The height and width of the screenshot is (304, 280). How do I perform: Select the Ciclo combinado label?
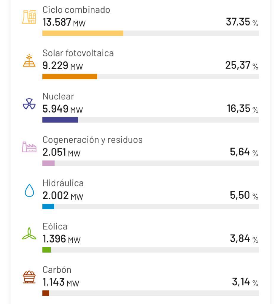(x=76, y=10)
